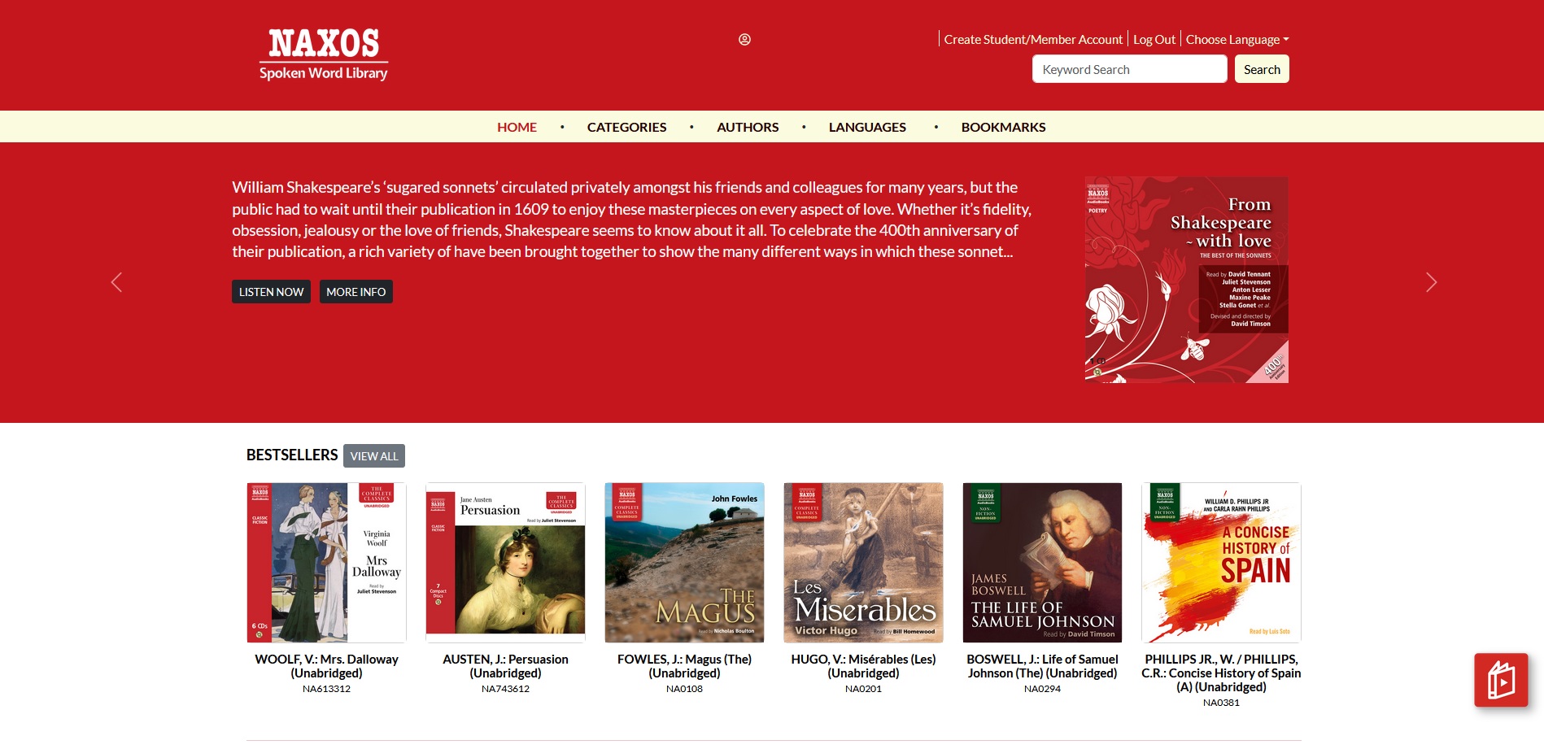The height and width of the screenshot is (749, 1544).
Task: View all bestsellers
Action: (374, 456)
